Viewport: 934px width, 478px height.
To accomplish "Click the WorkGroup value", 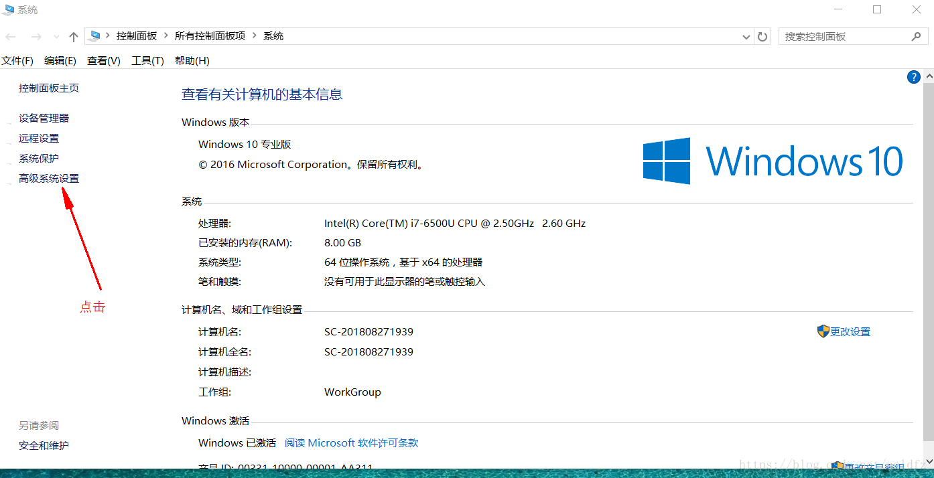I will pyautogui.click(x=352, y=392).
